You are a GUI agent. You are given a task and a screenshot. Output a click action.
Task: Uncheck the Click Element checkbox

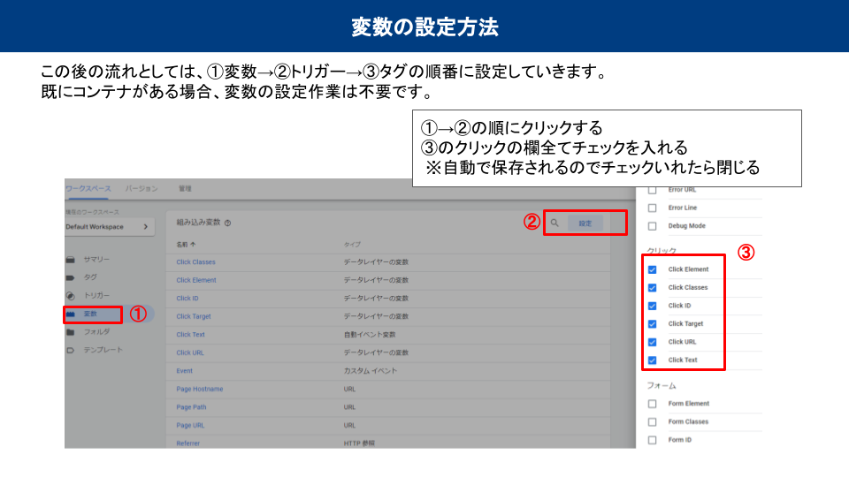653,269
